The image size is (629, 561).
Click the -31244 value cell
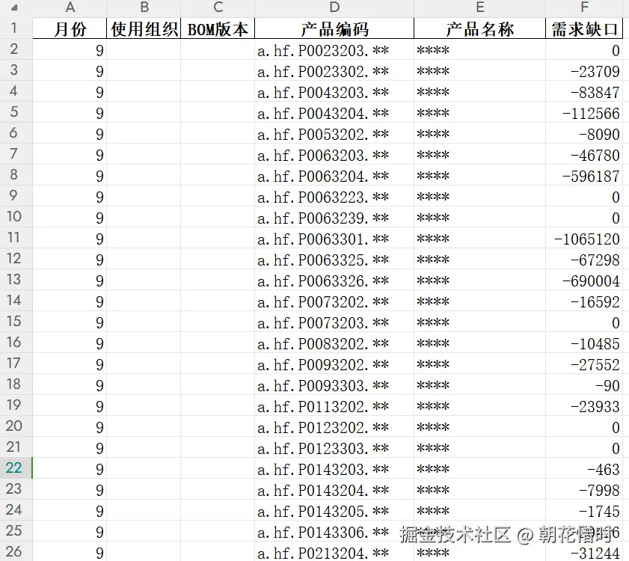pos(584,552)
